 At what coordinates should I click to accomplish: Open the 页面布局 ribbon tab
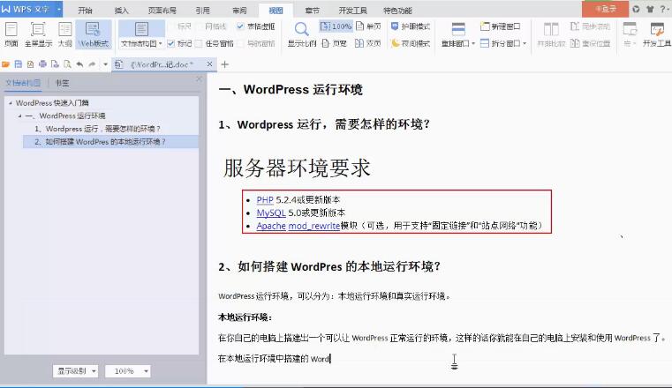[162, 11]
